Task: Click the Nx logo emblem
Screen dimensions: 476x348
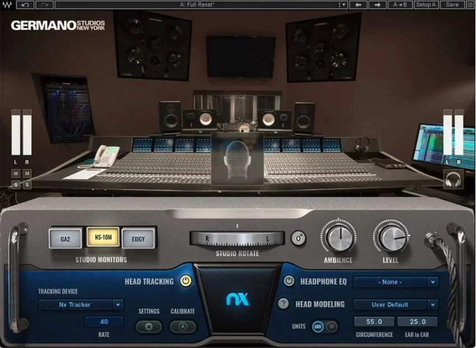Action: click(237, 299)
